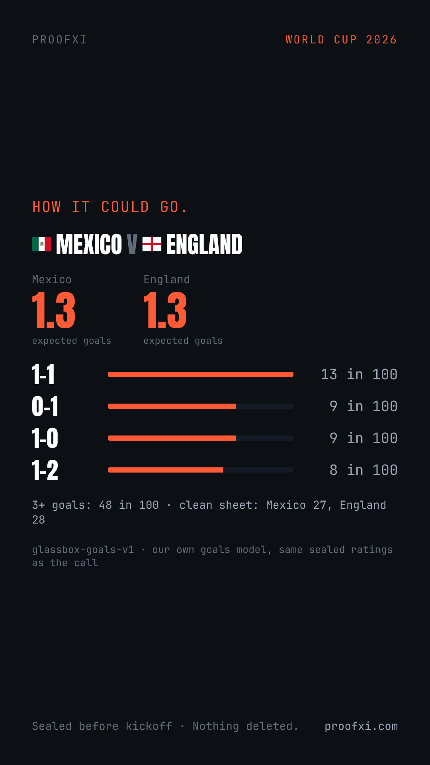Select the 1-1 scoreline label

coord(43,375)
